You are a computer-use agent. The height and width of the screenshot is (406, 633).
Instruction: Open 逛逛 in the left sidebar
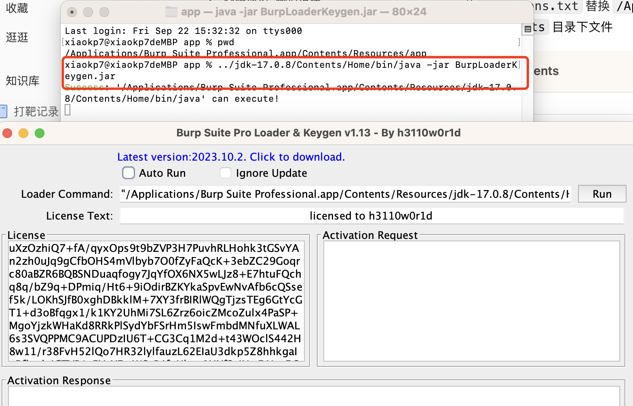[x=17, y=37]
